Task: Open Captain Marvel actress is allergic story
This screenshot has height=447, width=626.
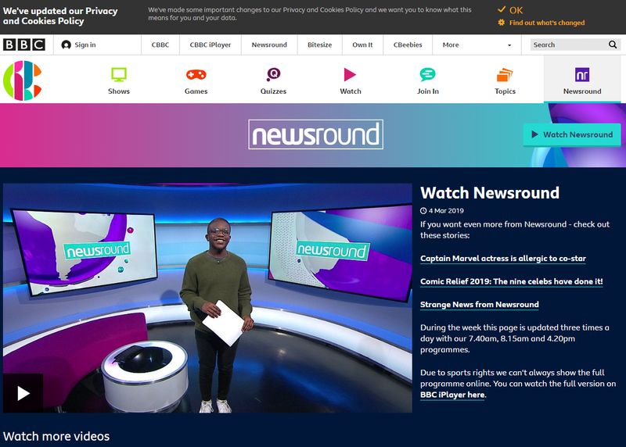Action: (x=502, y=259)
